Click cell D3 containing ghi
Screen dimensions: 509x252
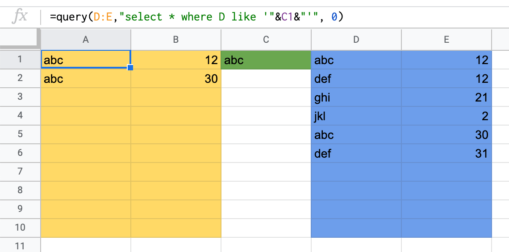pyautogui.click(x=356, y=98)
